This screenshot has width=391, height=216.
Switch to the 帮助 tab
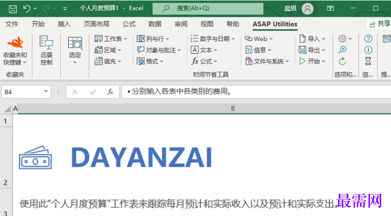click(x=233, y=24)
